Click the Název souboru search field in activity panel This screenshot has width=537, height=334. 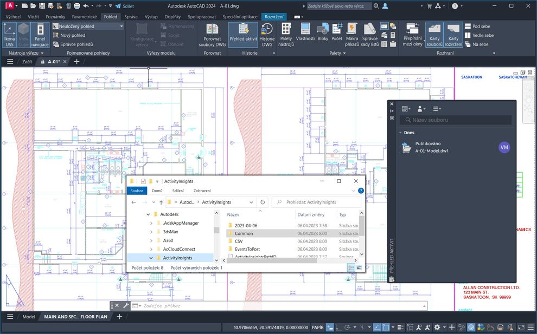point(456,120)
